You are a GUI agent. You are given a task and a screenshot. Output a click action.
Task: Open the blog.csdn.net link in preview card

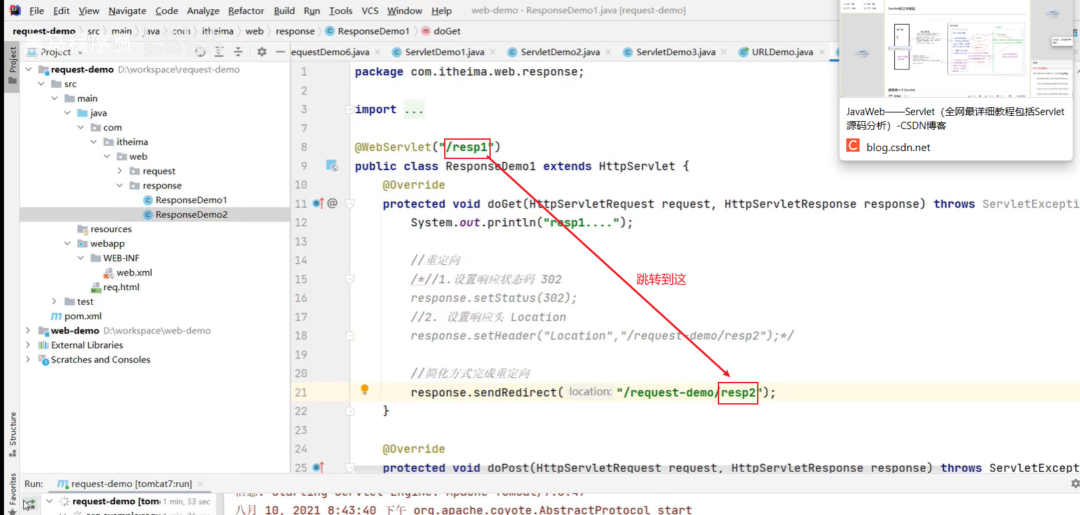coord(898,147)
